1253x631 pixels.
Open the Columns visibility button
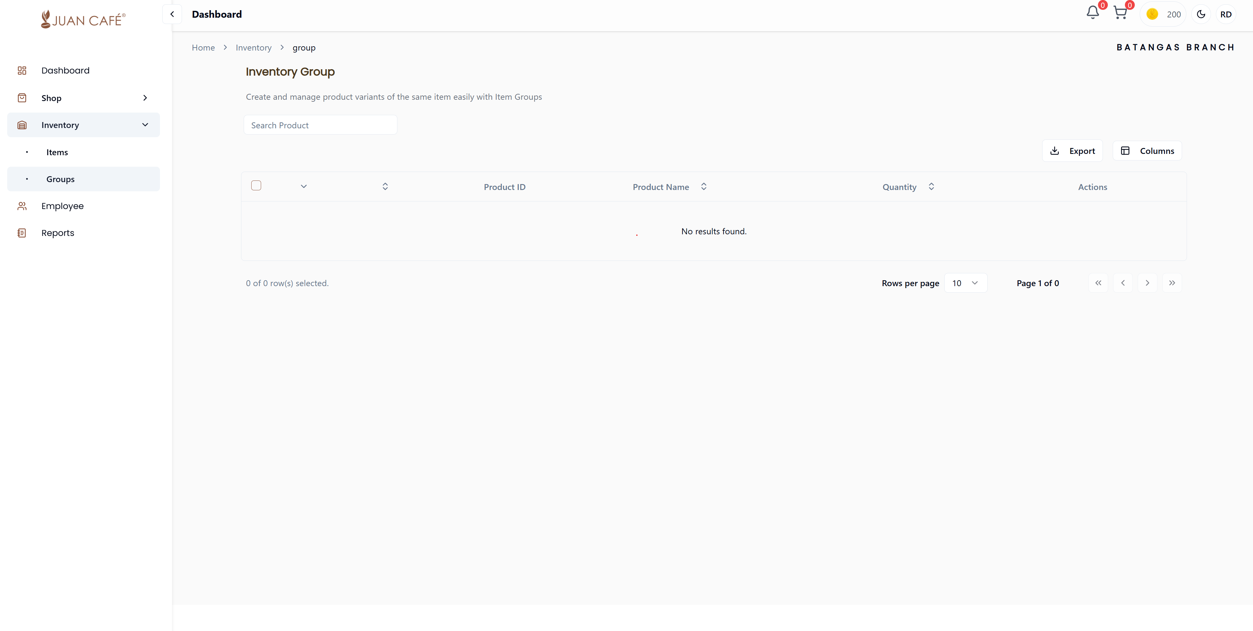[x=1147, y=151]
